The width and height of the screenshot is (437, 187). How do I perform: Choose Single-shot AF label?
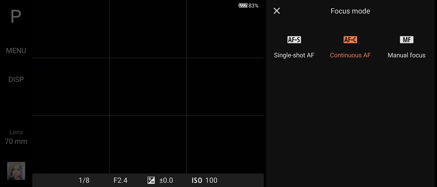(x=294, y=55)
